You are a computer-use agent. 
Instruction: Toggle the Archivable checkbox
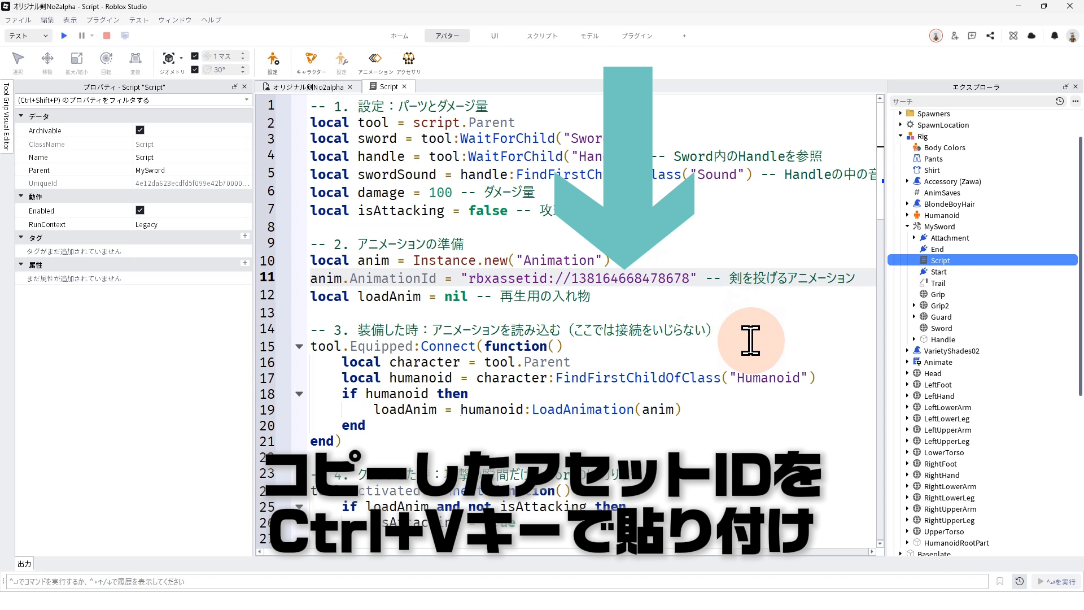pyautogui.click(x=140, y=130)
